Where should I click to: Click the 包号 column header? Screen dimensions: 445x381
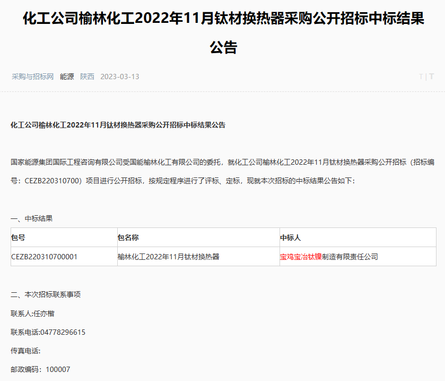(18, 238)
